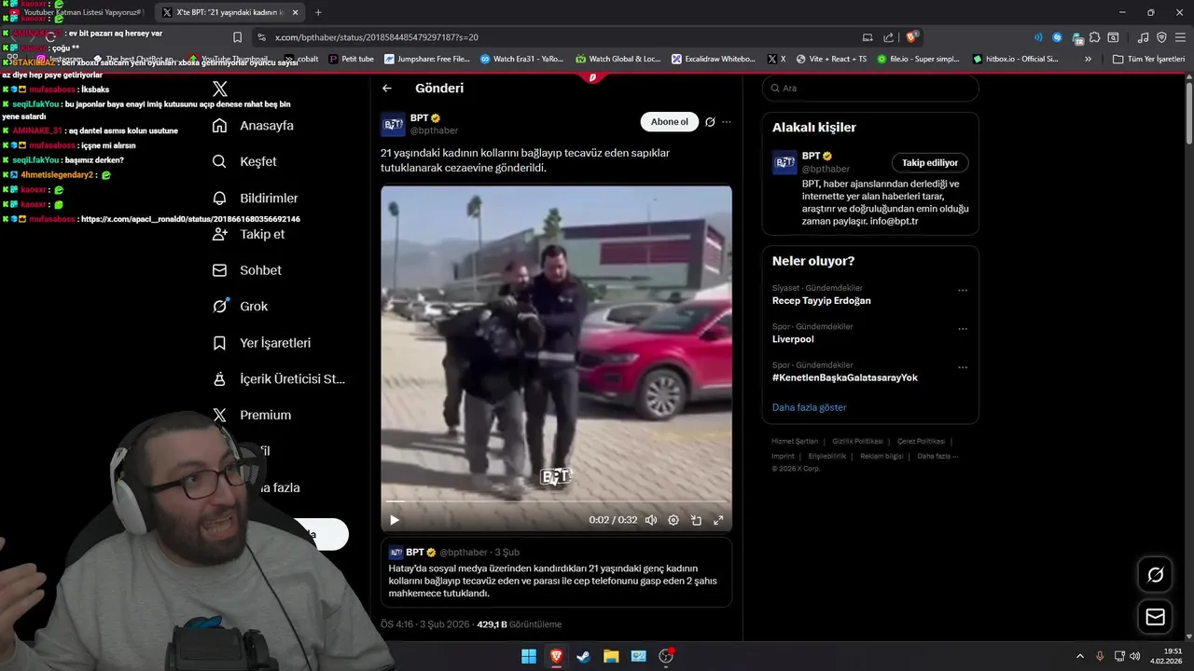Screen dimensions: 1194x671
Task: Enter video fullscreen
Action: (x=718, y=520)
